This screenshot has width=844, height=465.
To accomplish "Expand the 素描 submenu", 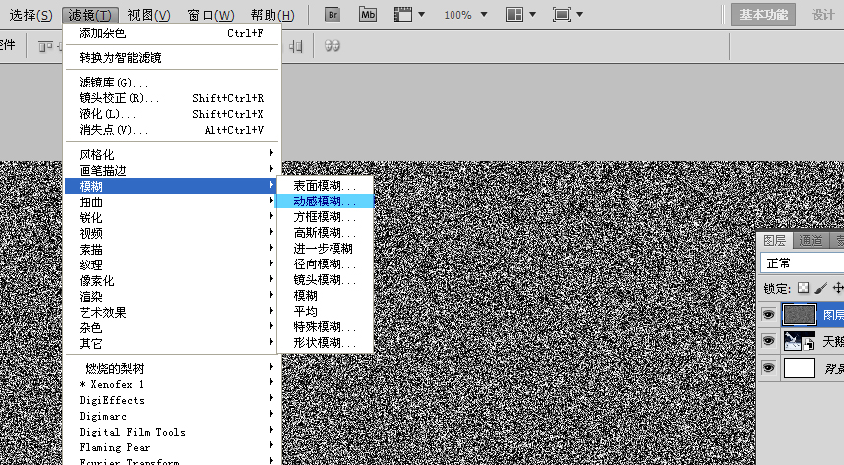I will [x=172, y=249].
